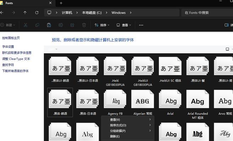The image size is (233, 141).
Task: Open the three-dots more options menu
Action: 141,25
